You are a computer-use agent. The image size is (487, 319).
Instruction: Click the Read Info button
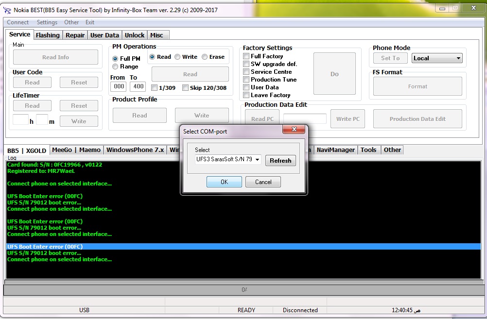pyautogui.click(x=55, y=57)
